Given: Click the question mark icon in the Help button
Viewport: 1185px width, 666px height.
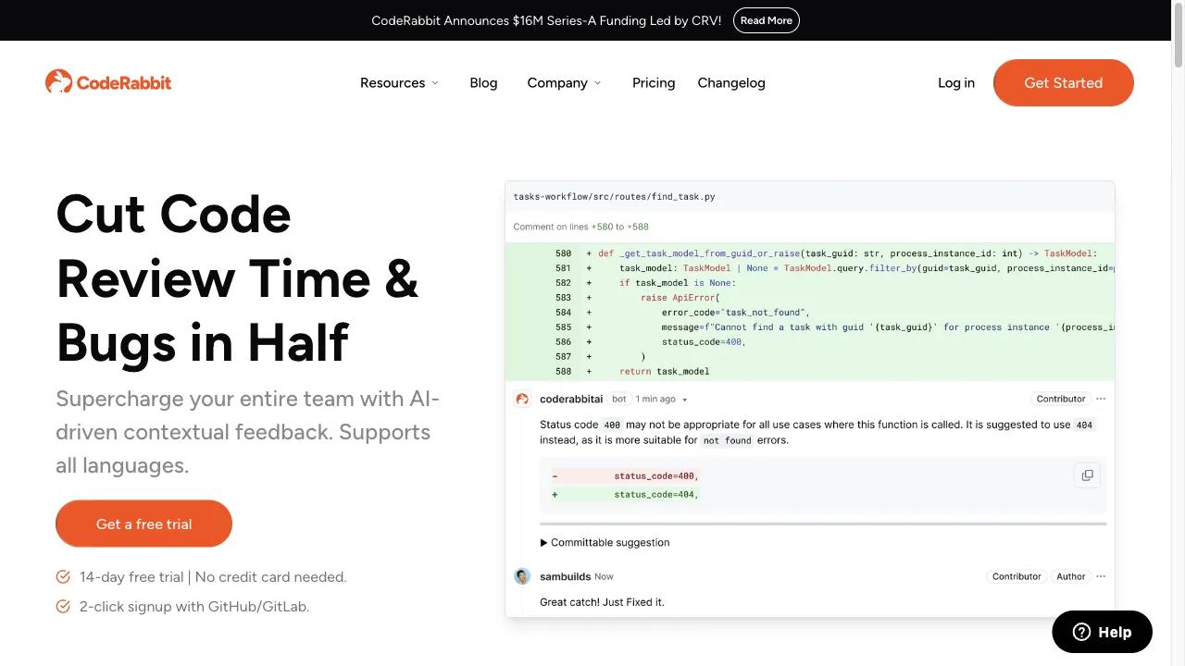Looking at the screenshot, I should [x=1081, y=632].
